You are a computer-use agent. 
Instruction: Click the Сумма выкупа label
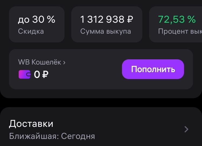pos(106,31)
